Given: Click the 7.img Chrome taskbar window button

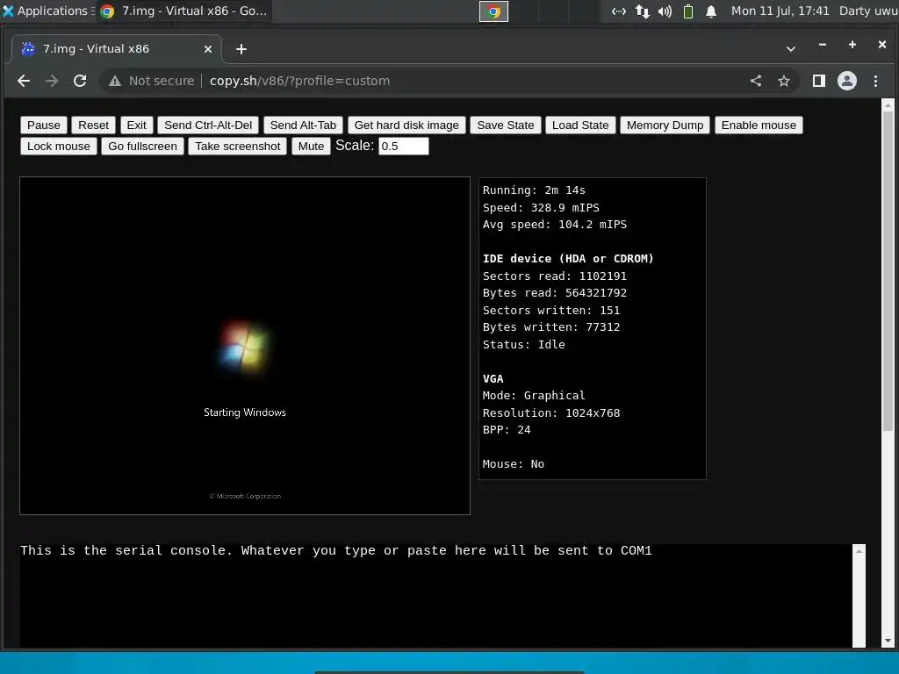Looking at the screenshot, I should [x=183, y=11].
